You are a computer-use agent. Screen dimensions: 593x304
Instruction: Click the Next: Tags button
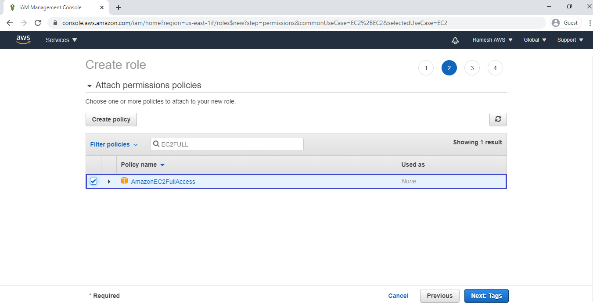pos(486,296)
